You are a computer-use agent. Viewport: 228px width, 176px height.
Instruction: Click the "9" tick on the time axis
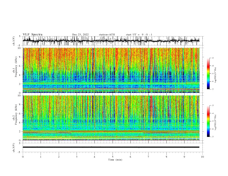[x=184, y=157]
